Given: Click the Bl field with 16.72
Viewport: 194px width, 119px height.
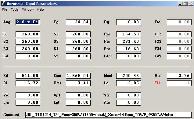Looking at the screenshot, I should [28, 83].
